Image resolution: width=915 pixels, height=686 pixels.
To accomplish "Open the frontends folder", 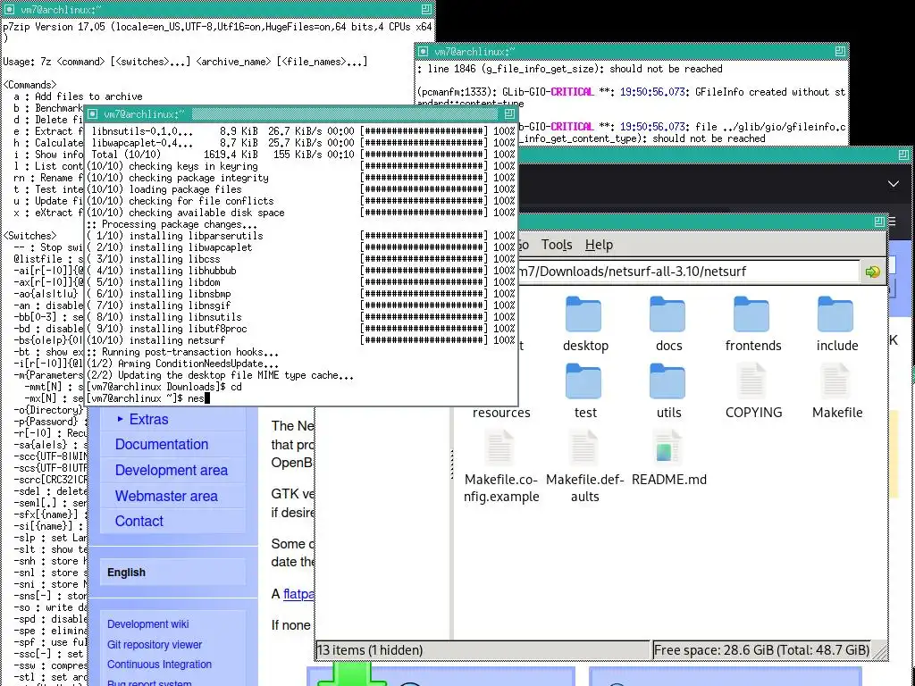I will [752, 315].
